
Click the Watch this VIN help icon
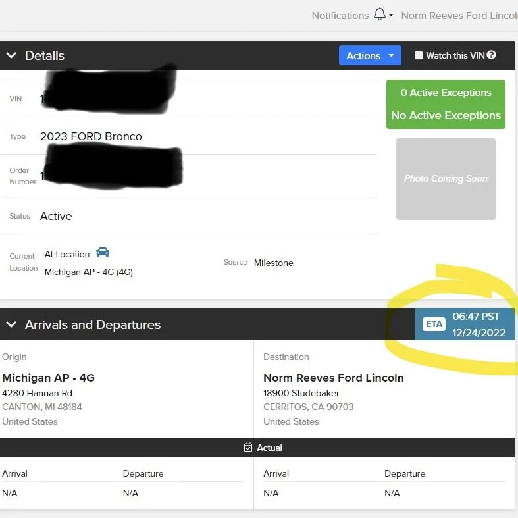(x=491, y=55)
